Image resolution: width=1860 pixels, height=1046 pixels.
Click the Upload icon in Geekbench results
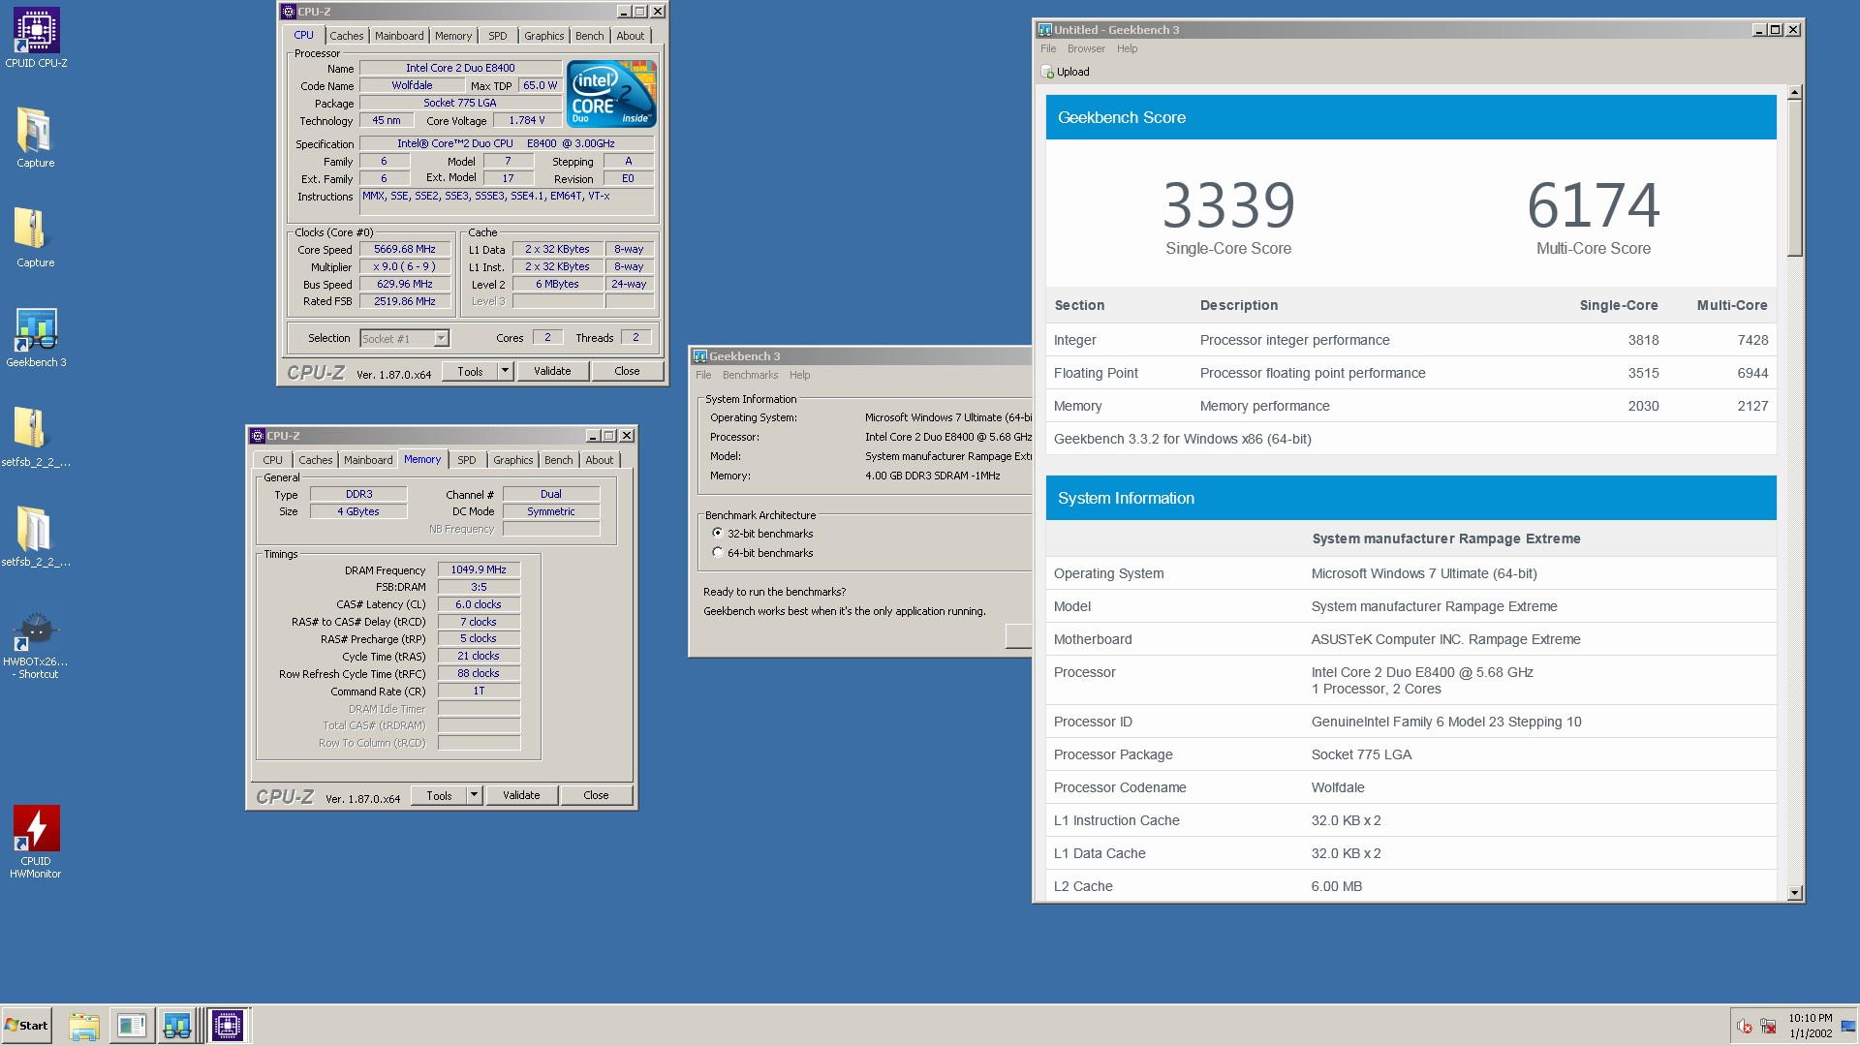coord(1047,72)
